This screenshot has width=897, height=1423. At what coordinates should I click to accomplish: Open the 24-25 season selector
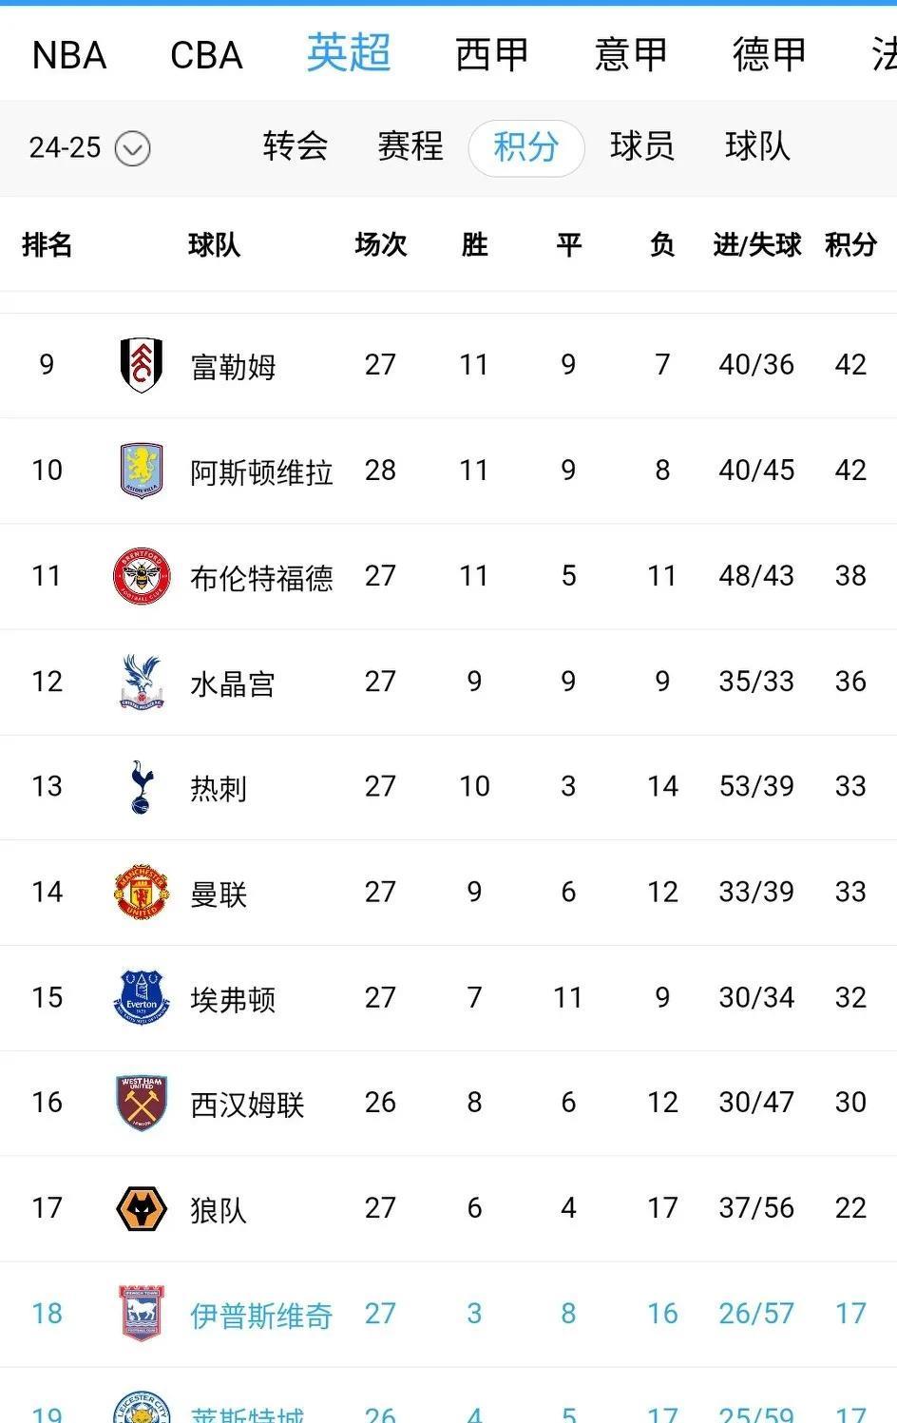coord(89,148)
